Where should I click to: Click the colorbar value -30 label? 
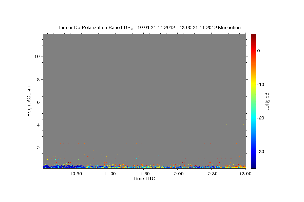pos(261,151)
